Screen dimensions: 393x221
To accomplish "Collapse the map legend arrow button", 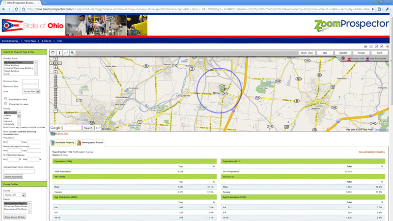I will click(343, 58).
